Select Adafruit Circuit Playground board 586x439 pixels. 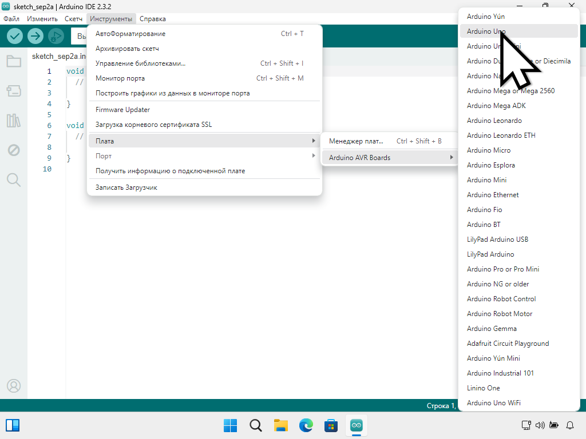pyautogui.click(x=519, y=344)
